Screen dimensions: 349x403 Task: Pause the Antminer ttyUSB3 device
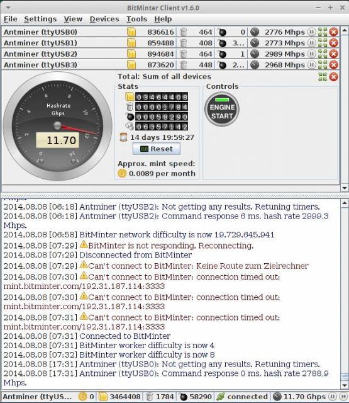click(x=311, y=65)
